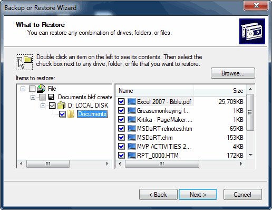Viewport: 272px width, 210px height.
Task: Click tree pane scroll left arrow
Action: tap(21, 164)
